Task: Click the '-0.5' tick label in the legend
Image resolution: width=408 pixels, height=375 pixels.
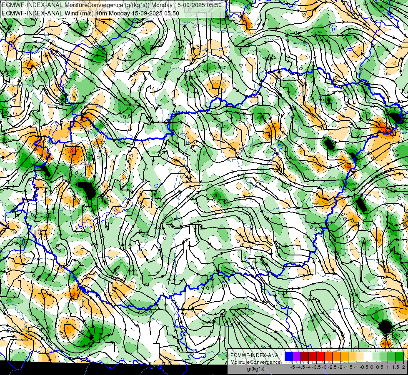Action: point(364,367)
